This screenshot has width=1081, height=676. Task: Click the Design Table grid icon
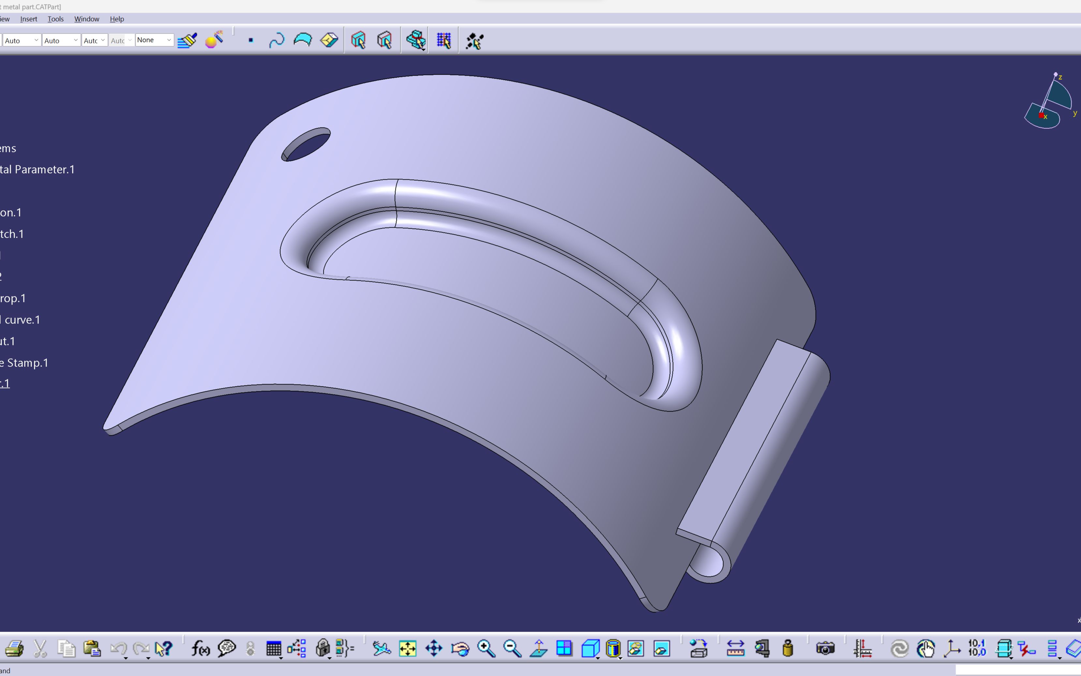tap(274, 648)
